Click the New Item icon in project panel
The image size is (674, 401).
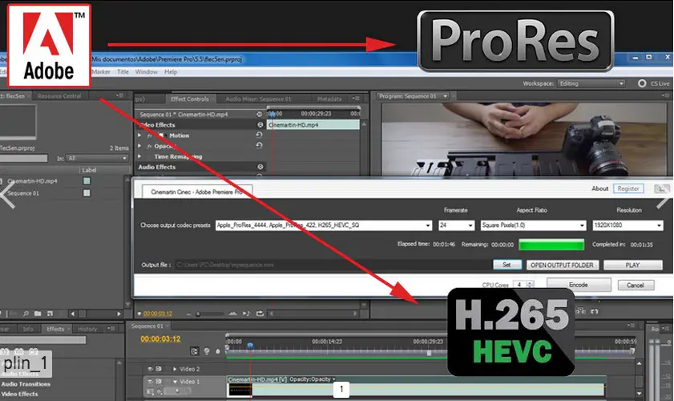click(x=50, y=314)
